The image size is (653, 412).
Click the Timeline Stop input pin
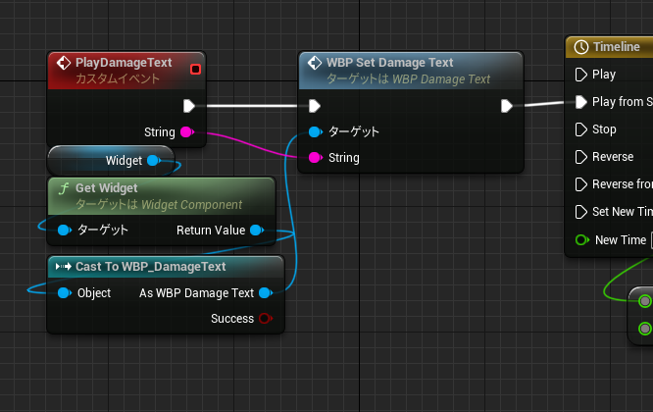[581, 129]
